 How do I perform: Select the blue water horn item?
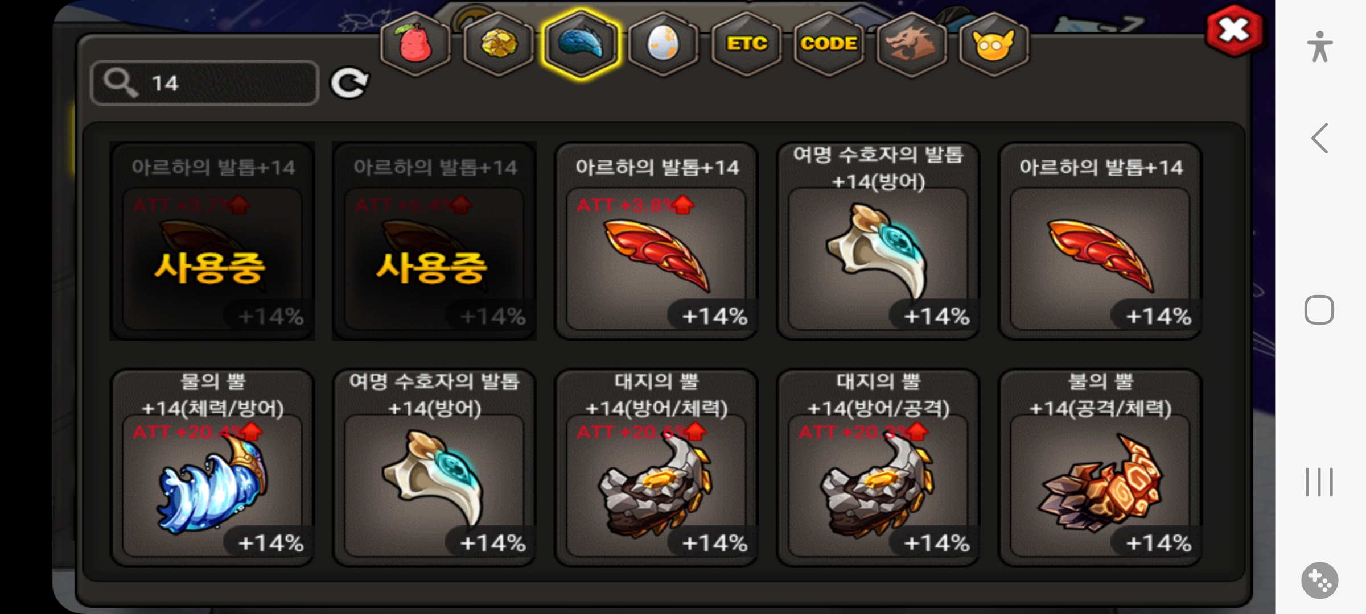point(212,467)
